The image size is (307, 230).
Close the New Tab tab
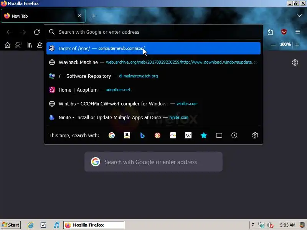pyautogui.click(x=79, y=16)
